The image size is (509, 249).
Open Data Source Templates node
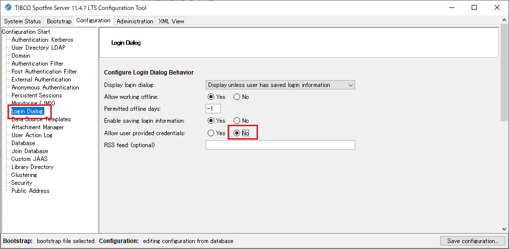click(x=41, y=119)
